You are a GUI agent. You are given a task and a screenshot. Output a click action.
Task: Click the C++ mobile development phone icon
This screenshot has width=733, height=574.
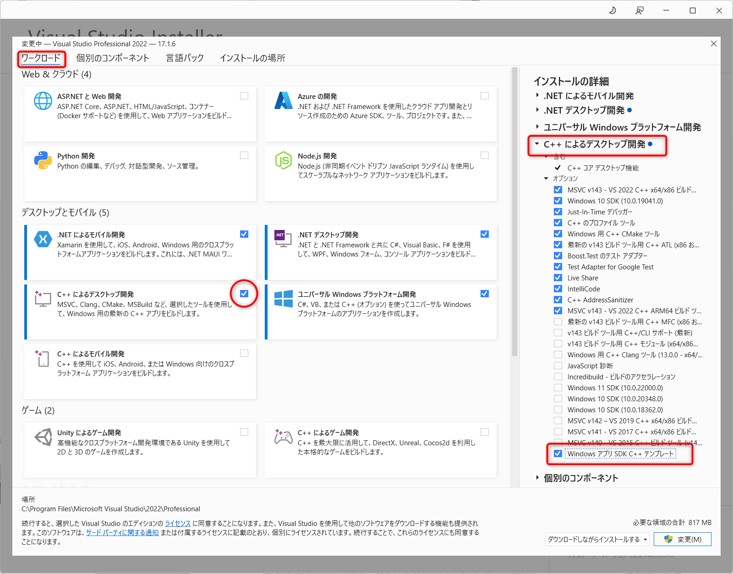[x=42, y=358]
